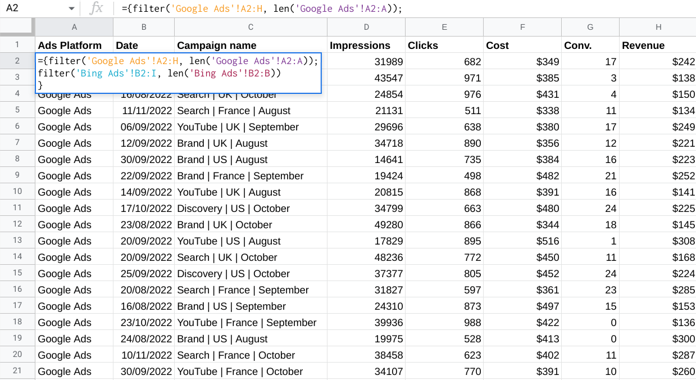Select date cell 10/11/2022

click(x=144, y=355)
